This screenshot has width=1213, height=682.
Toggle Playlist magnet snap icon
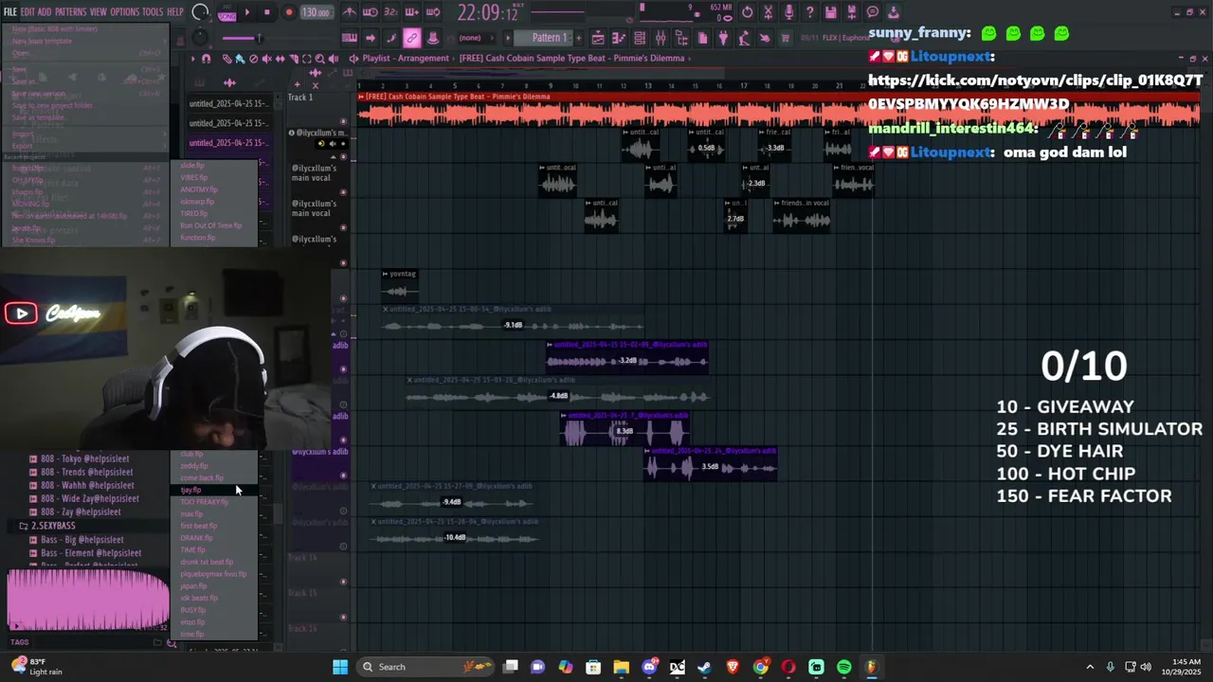[207, 58]
